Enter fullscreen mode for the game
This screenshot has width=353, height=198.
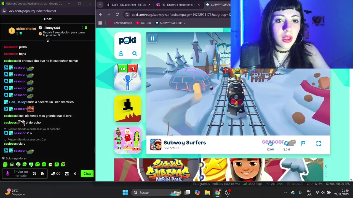click(x=319, y=143)
